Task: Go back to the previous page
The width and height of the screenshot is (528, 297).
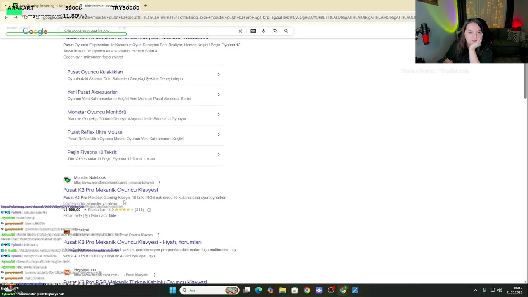Action: [6, 17]
